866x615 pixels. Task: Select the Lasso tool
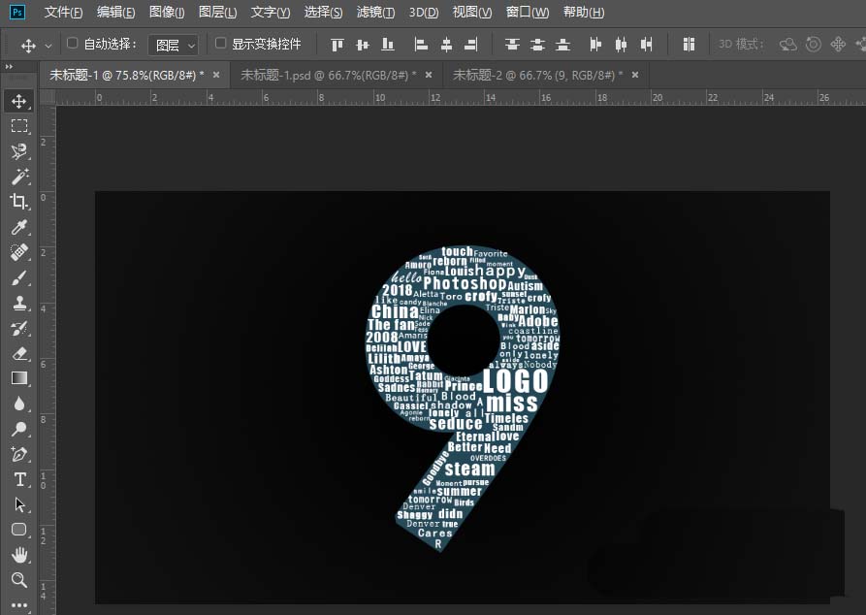[19, 151]
